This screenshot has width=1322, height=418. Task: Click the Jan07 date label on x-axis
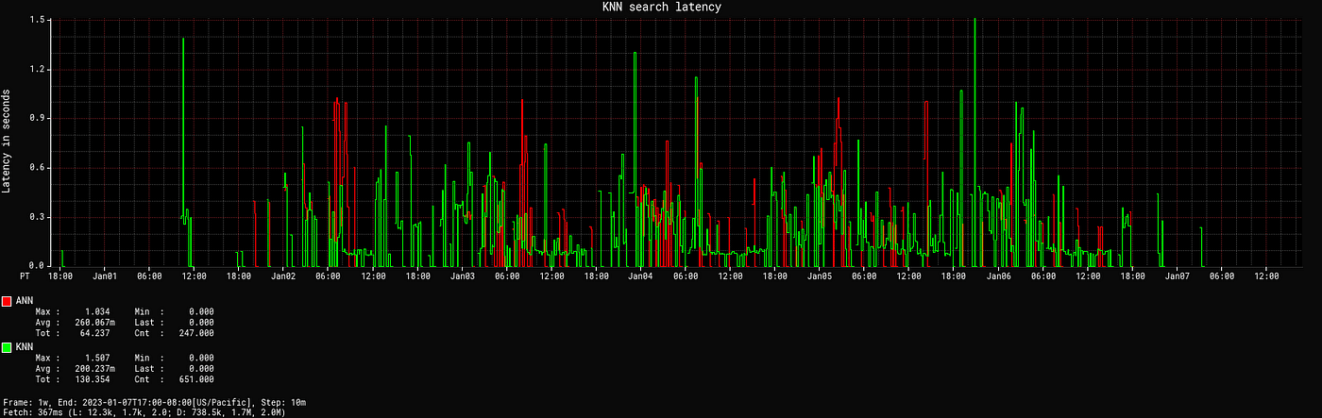[1177, 276]
